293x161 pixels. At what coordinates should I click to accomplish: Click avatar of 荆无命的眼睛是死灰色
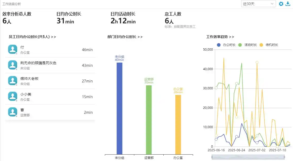click(13, 65)
